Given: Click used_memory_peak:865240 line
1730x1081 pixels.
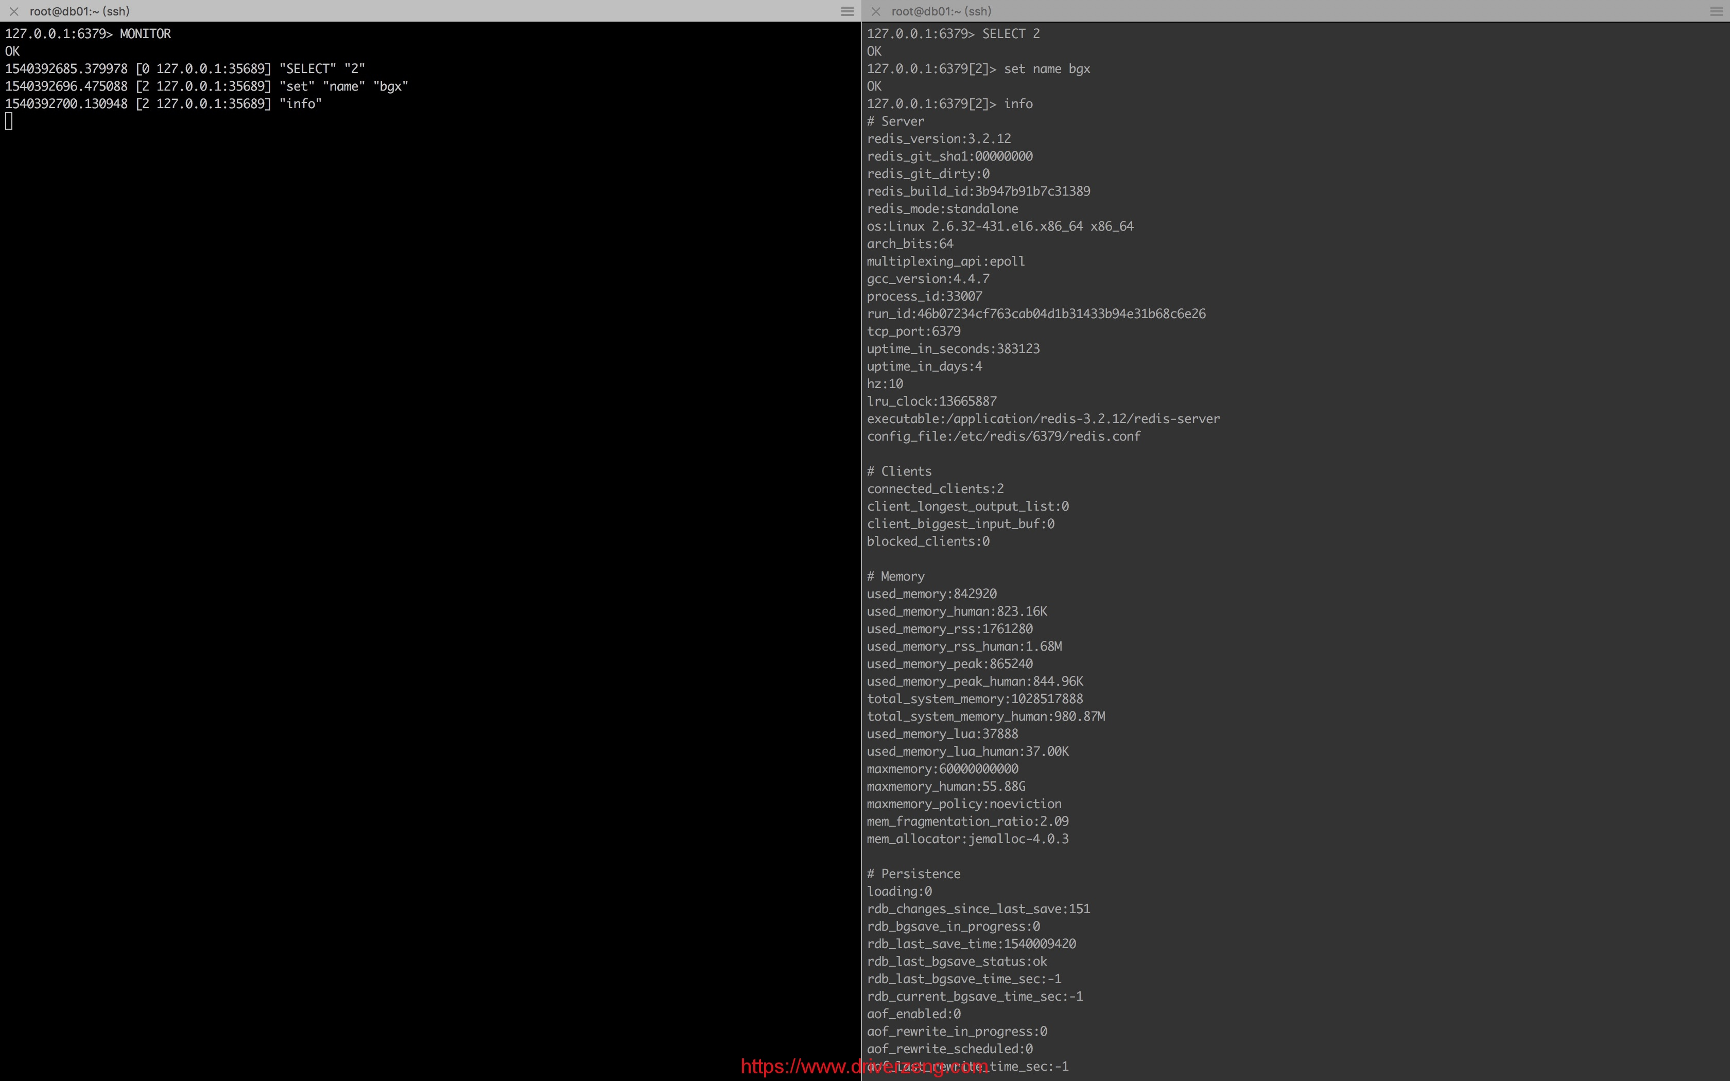Looking at the screenshot, I should click(x=950, y=664).
